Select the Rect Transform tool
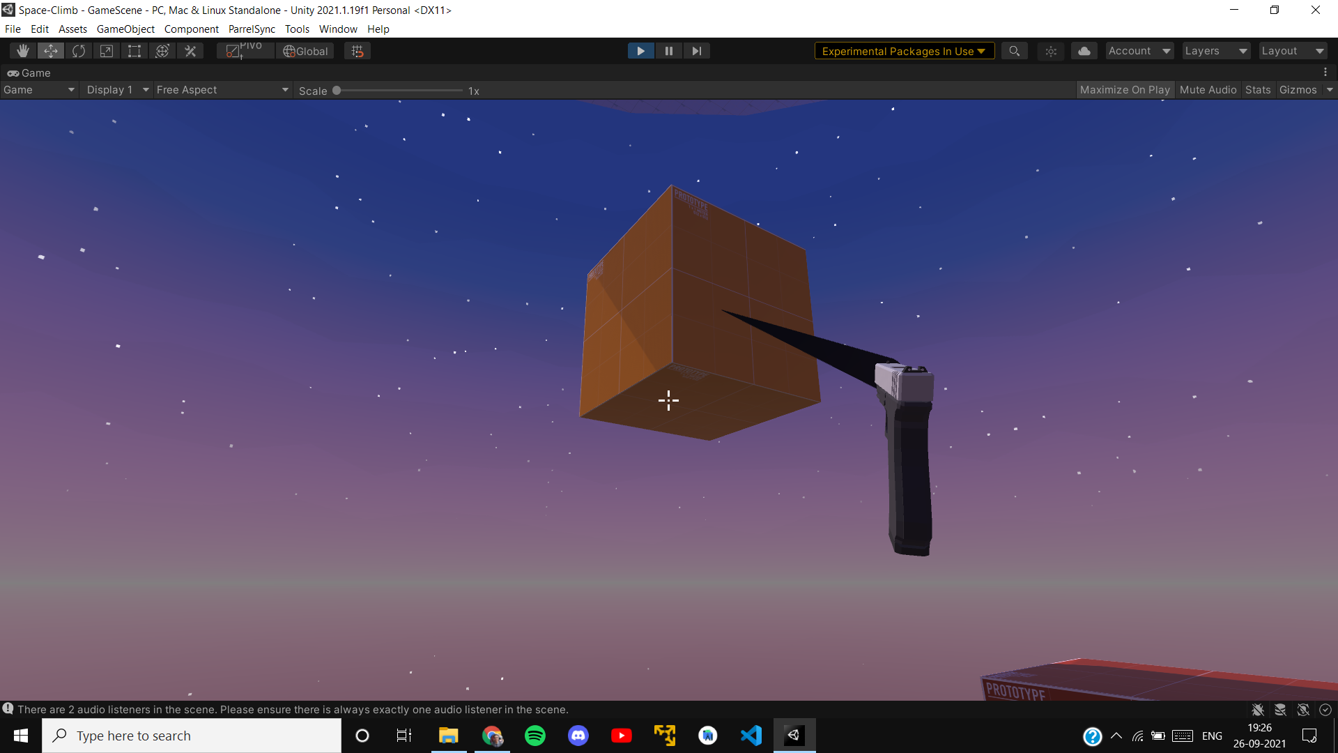Viewport: 1338px width, 753px height. [134, 51]
